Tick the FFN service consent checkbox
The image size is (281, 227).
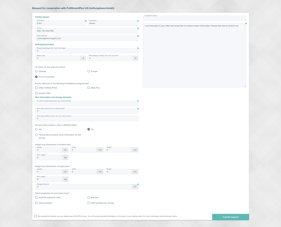36,216
